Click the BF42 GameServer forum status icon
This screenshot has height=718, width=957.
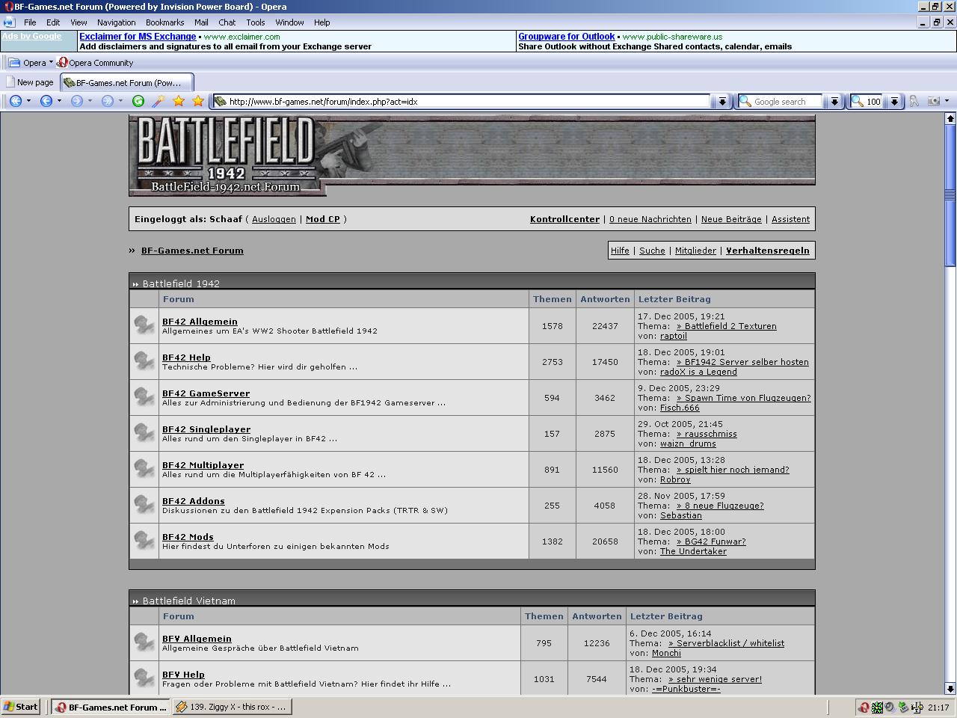[x=144, y=397]
